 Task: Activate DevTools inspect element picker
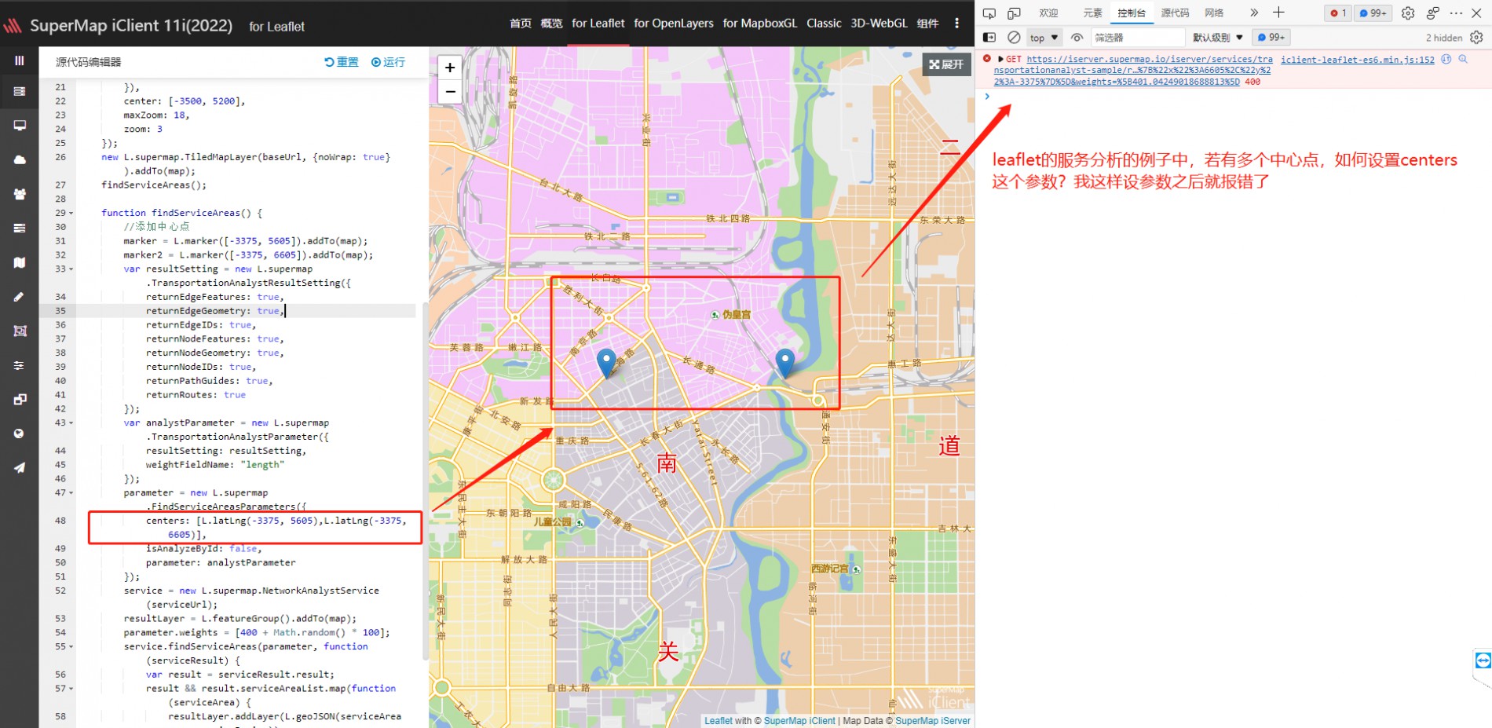tap(989, 13)
